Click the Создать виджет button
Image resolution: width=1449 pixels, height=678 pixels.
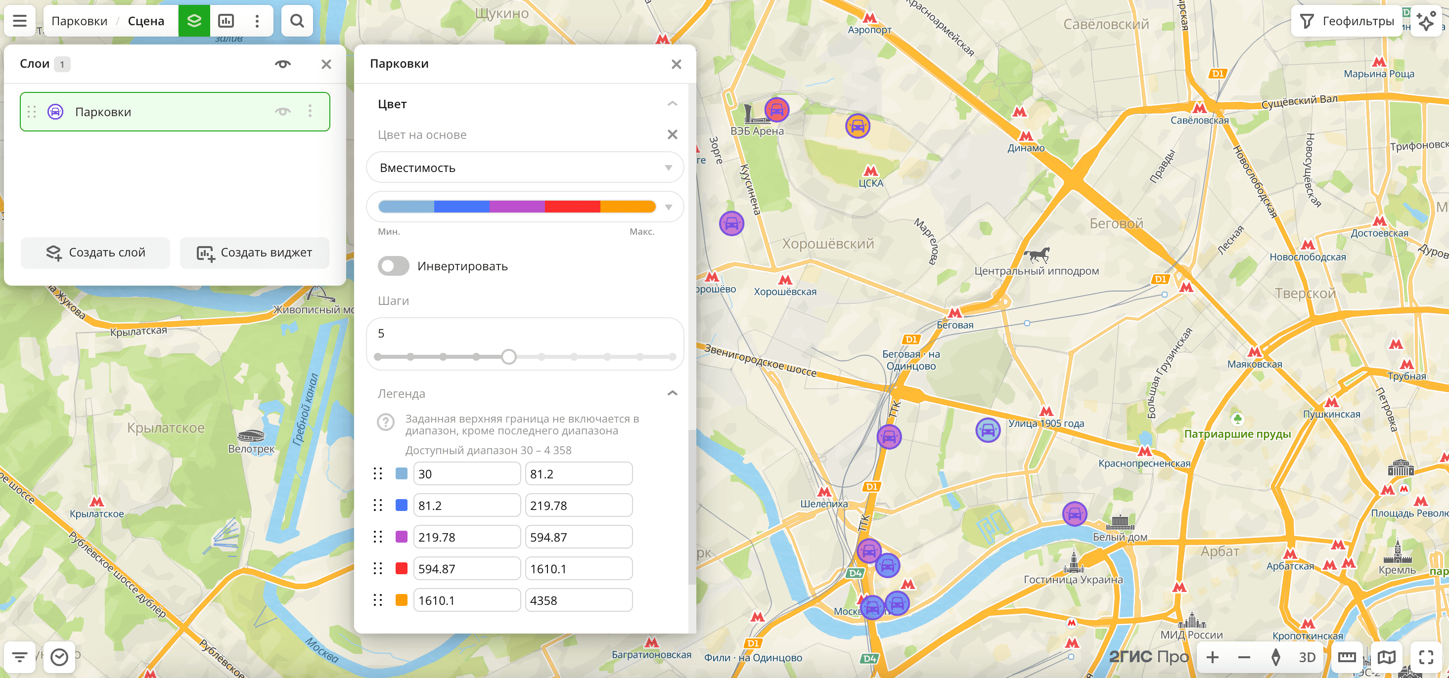(x=254, y=253)
